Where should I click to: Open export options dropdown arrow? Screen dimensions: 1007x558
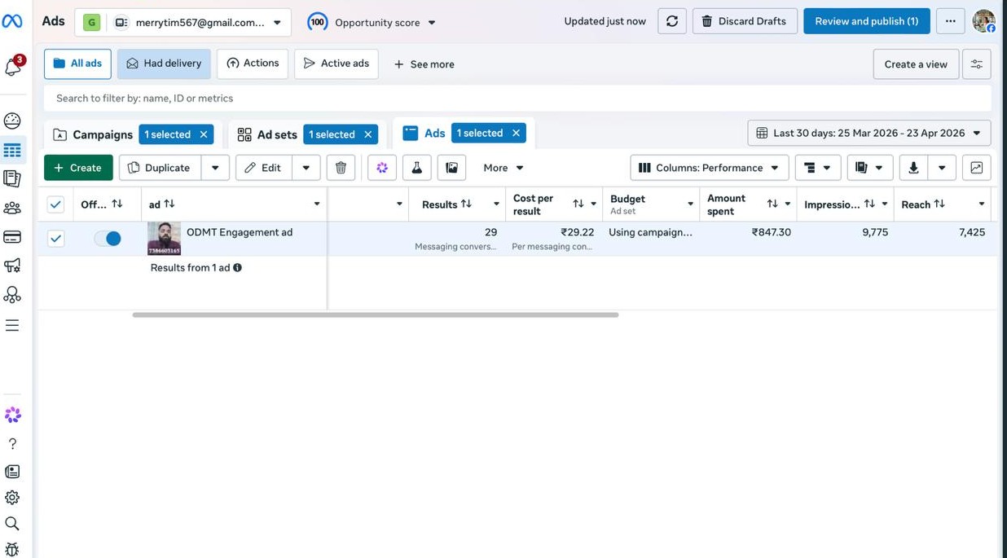pos(942,168)
